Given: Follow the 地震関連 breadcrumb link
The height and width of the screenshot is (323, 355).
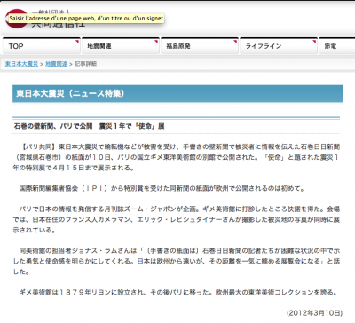Looking at the screenshot, I should (x=57, y=64).
